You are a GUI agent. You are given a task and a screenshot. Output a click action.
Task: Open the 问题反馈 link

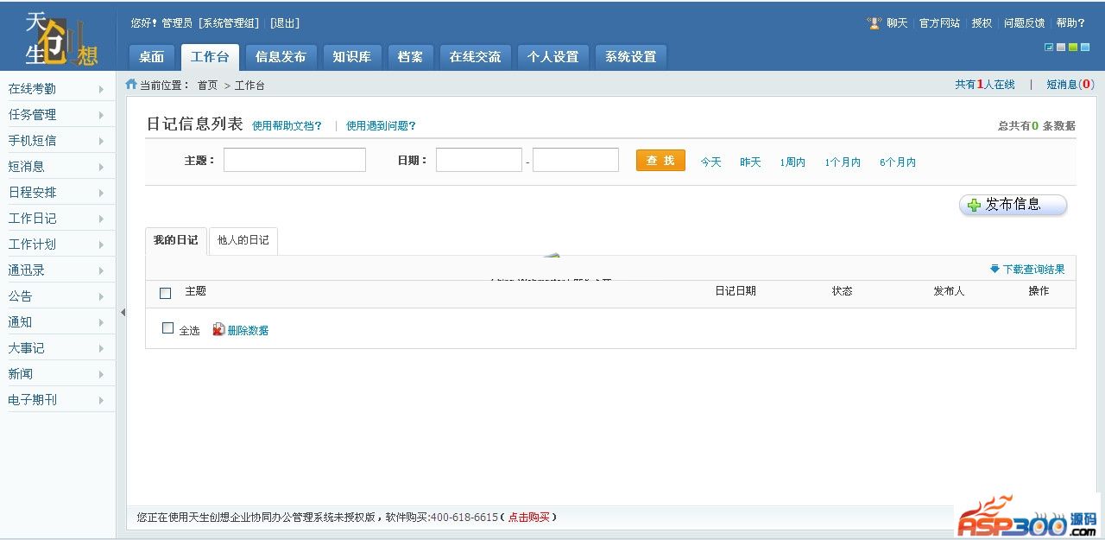[x=1024, y=23]
